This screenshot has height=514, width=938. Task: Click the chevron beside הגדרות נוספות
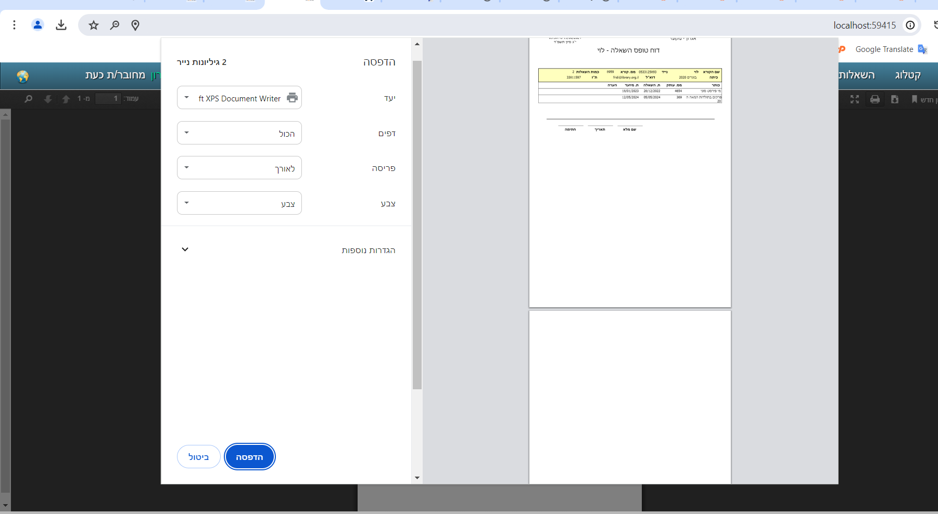(x=185, y=249)
